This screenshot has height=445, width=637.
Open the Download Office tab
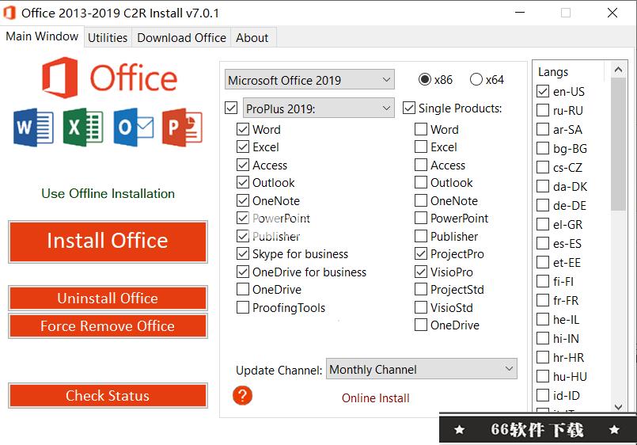click(x=181, y=38)
